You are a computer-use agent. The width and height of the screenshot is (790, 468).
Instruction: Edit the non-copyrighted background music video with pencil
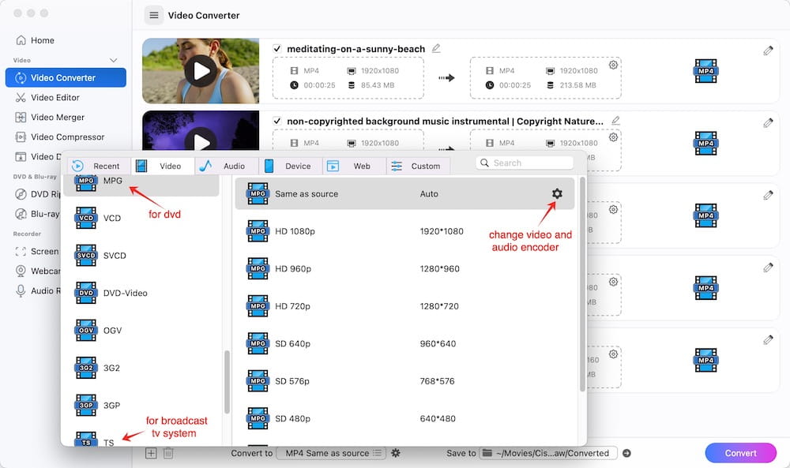pos(768,123)
